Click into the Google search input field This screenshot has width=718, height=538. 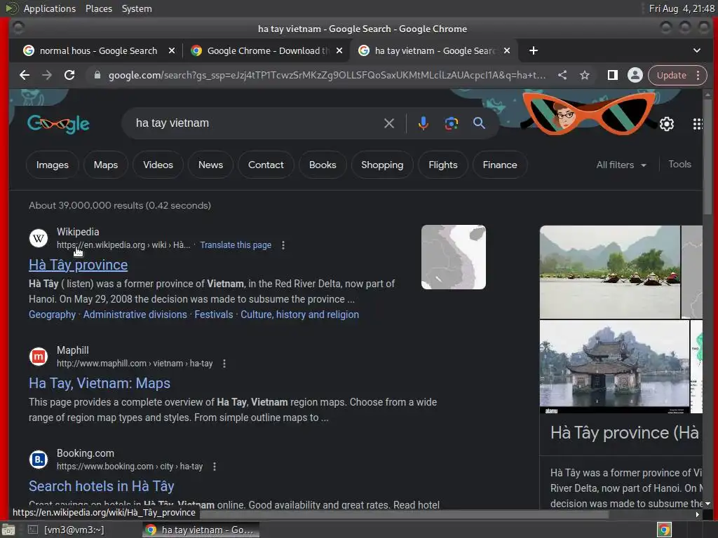tap(257, 123)
